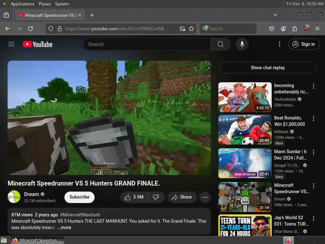Bookmark this page with the star
The width and height of the screenshot is (325, 244).
point(191,29)
